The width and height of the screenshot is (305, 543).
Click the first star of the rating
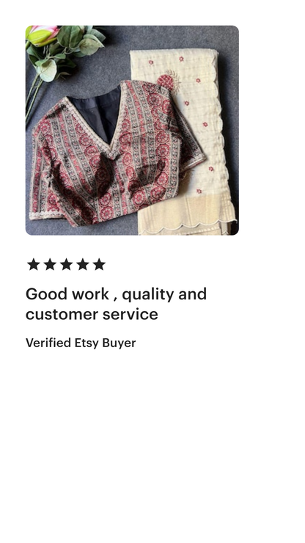(33, 264)
